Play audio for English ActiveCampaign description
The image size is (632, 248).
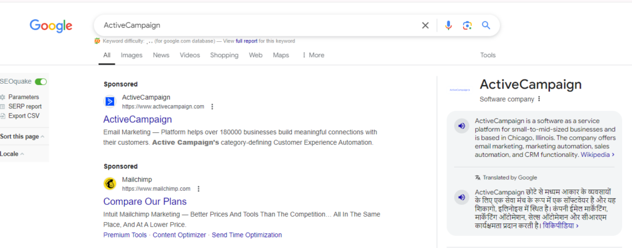[462, 126]
